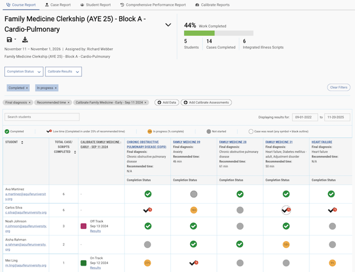Click Mei Ling's in-progress COPD status icon
This screenshot has width=355, height=272.
(147, 262)
